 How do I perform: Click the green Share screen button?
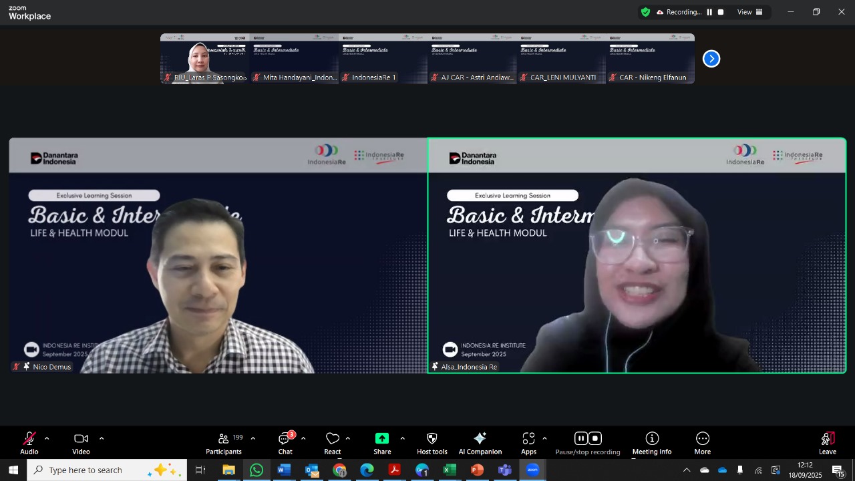[382, 439]
